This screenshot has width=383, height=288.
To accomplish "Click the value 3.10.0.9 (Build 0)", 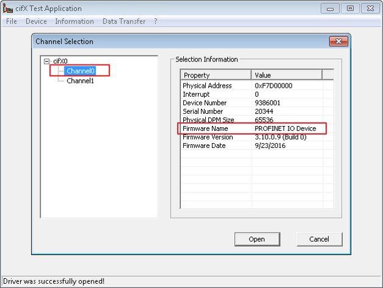I will click(281, 137).
